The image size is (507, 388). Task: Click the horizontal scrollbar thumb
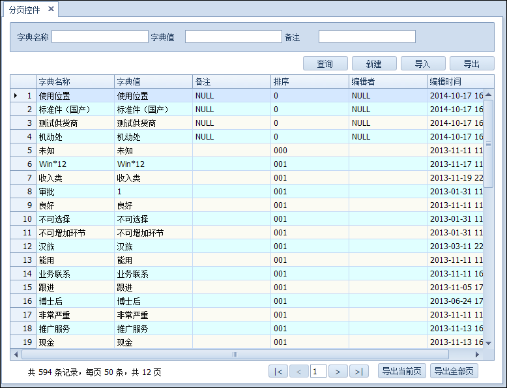click(235, 354)
